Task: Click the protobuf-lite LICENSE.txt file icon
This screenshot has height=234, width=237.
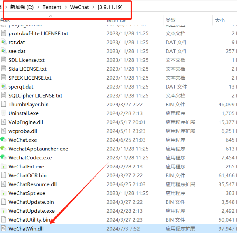Action: coord(3,33)
